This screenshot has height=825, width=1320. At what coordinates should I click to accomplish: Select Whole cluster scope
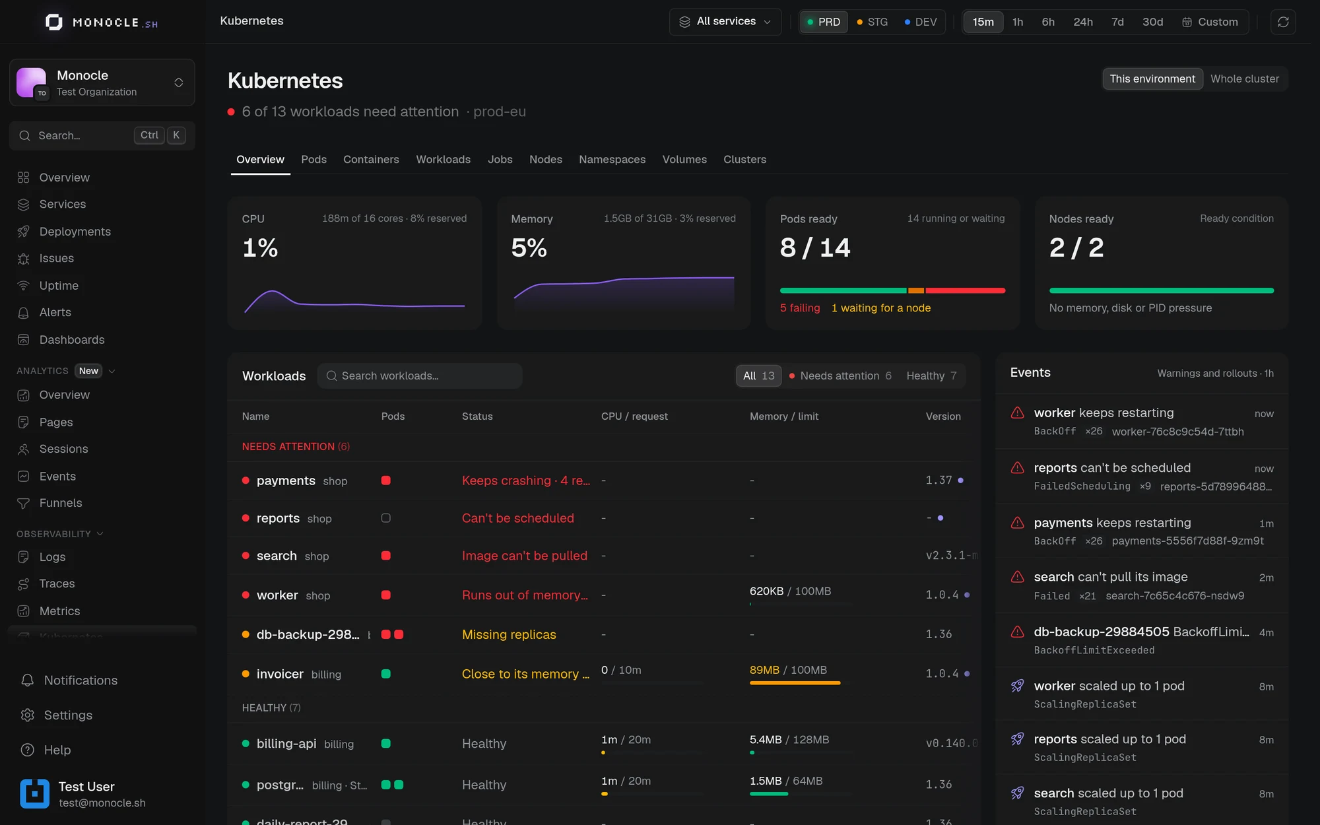pyautogui.click(x=1245, y=79)
